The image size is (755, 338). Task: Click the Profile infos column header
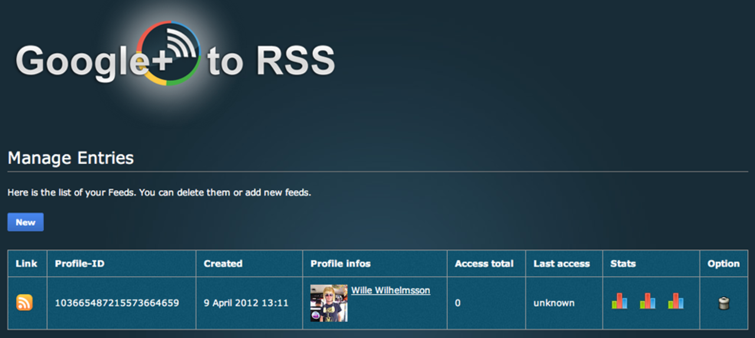point(340,264)
